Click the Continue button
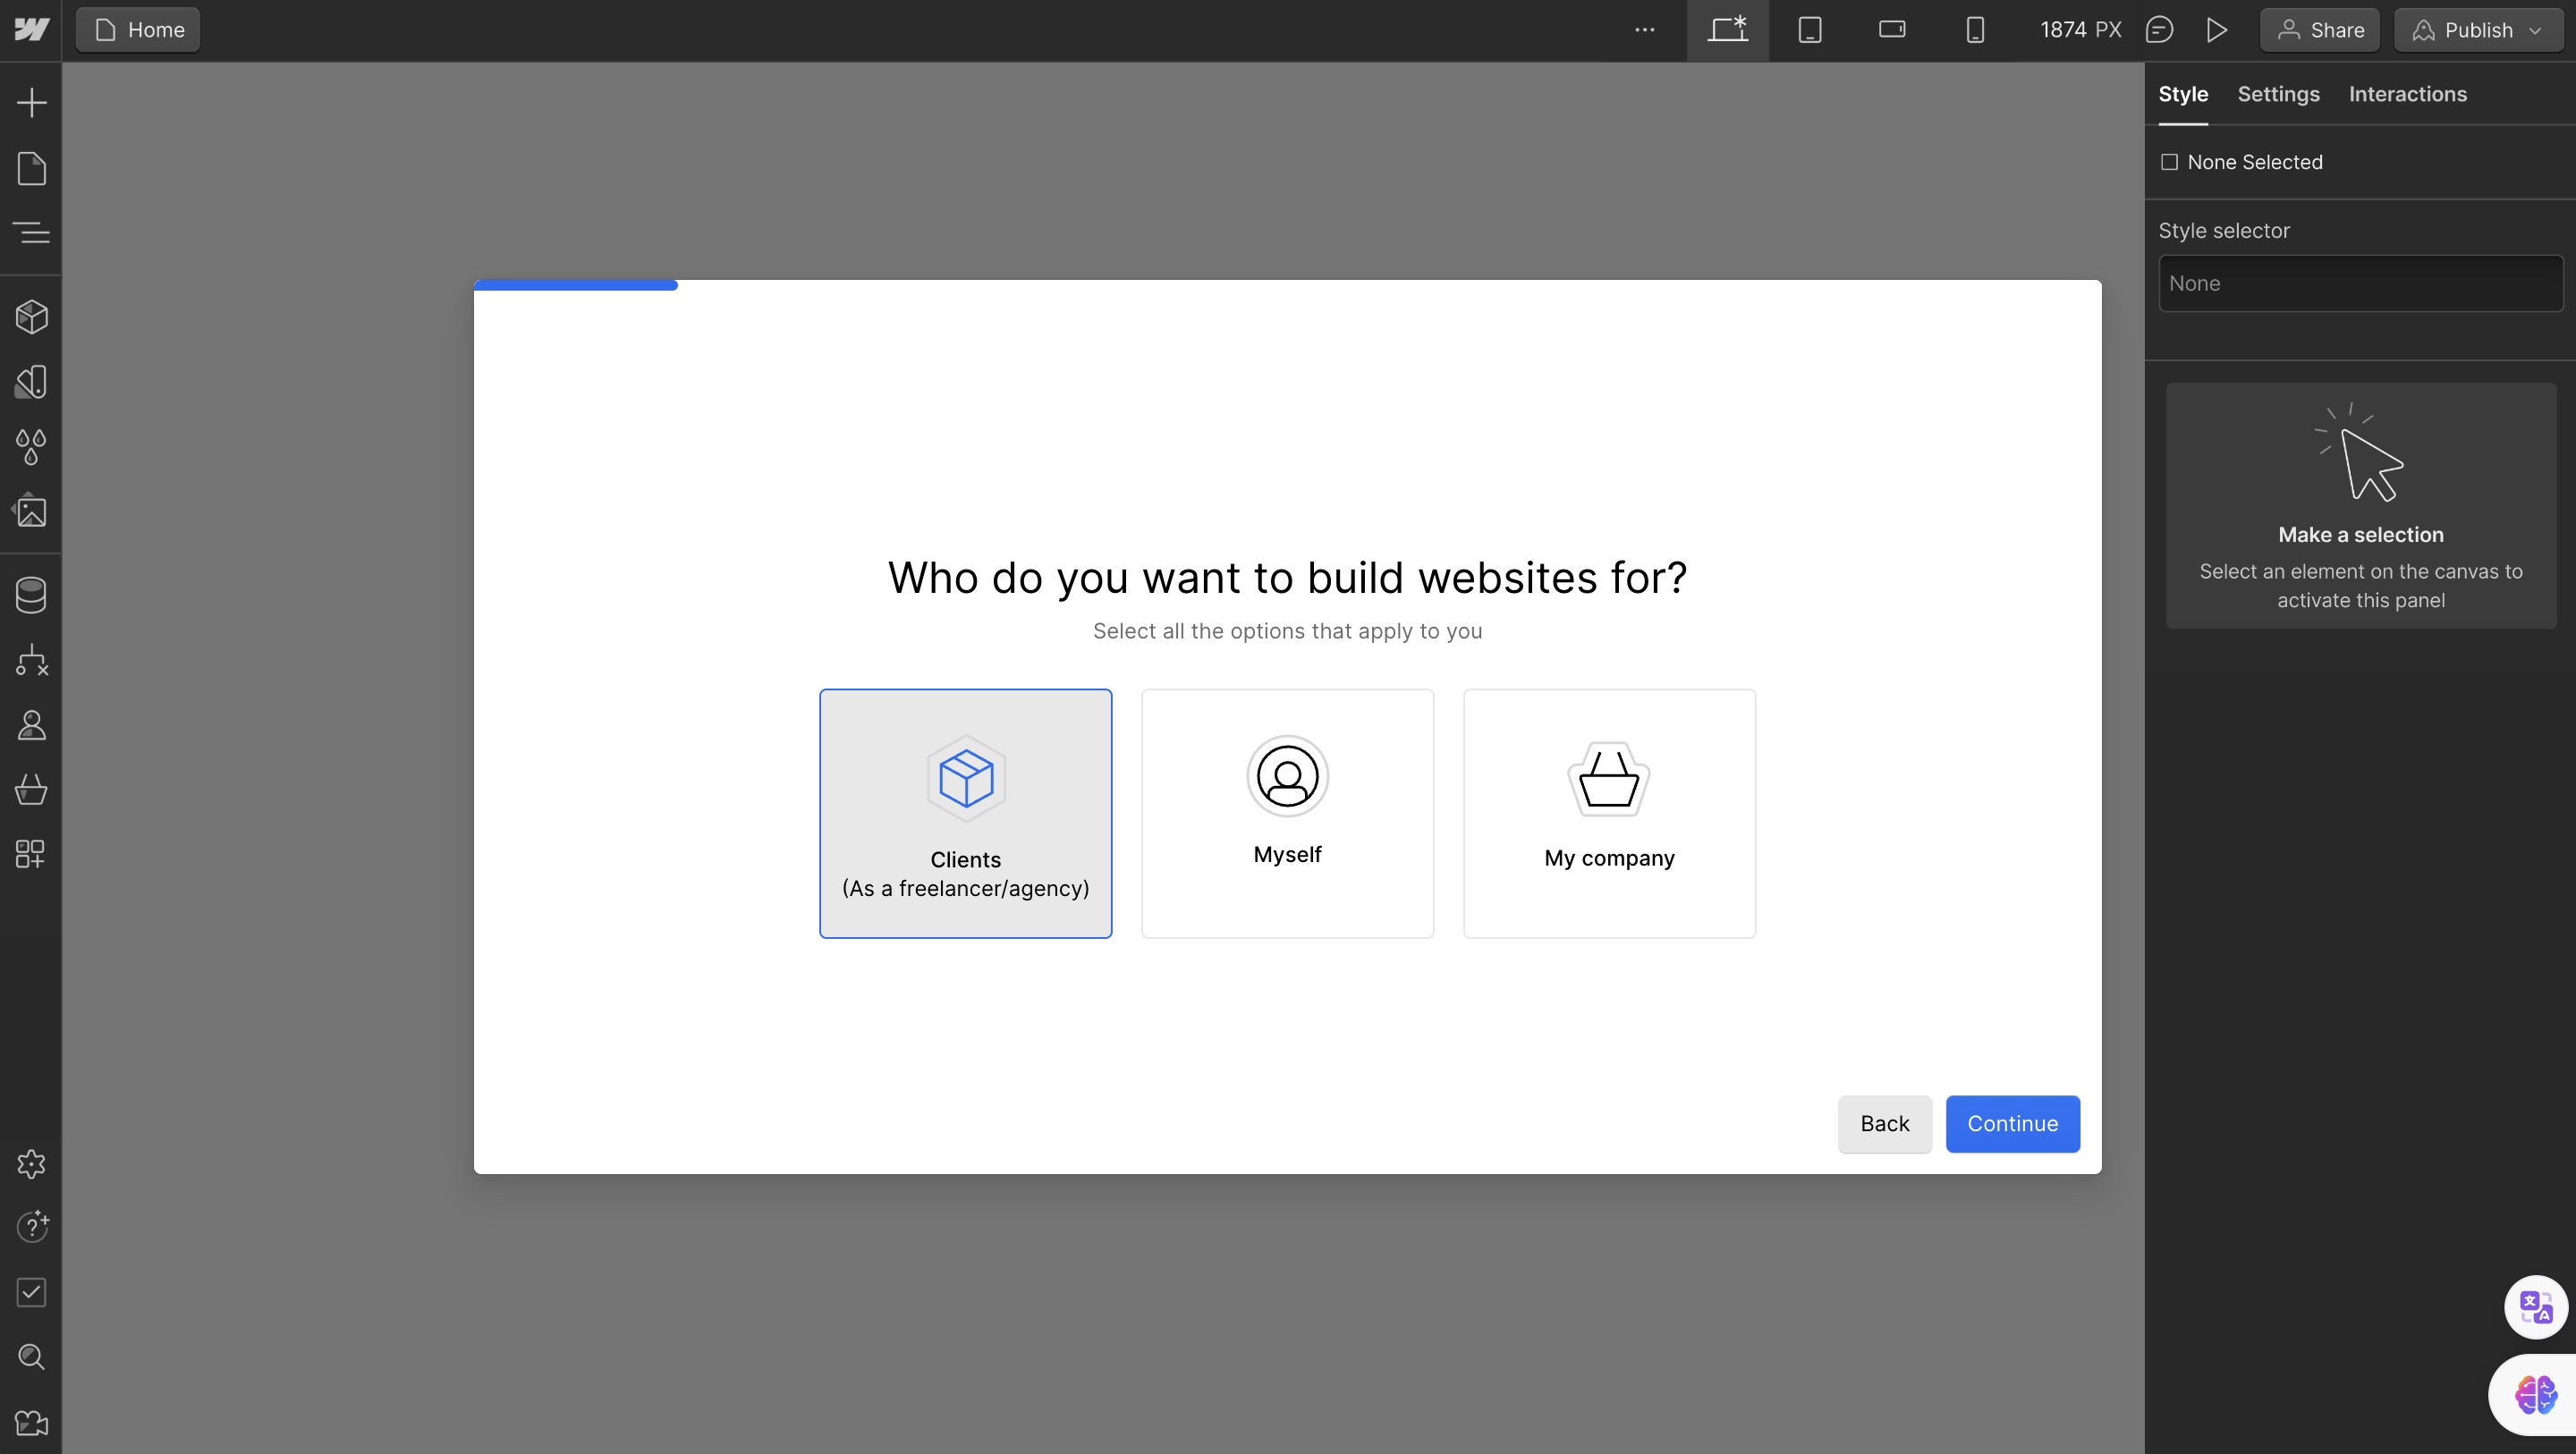 coord(2012,1123)
